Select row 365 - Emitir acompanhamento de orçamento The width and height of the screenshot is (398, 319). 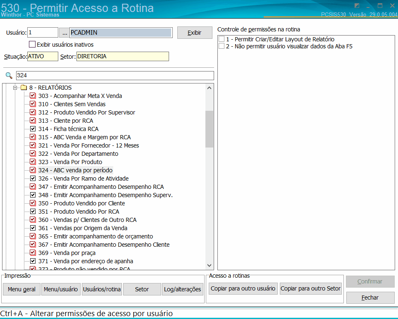[96, 236]
